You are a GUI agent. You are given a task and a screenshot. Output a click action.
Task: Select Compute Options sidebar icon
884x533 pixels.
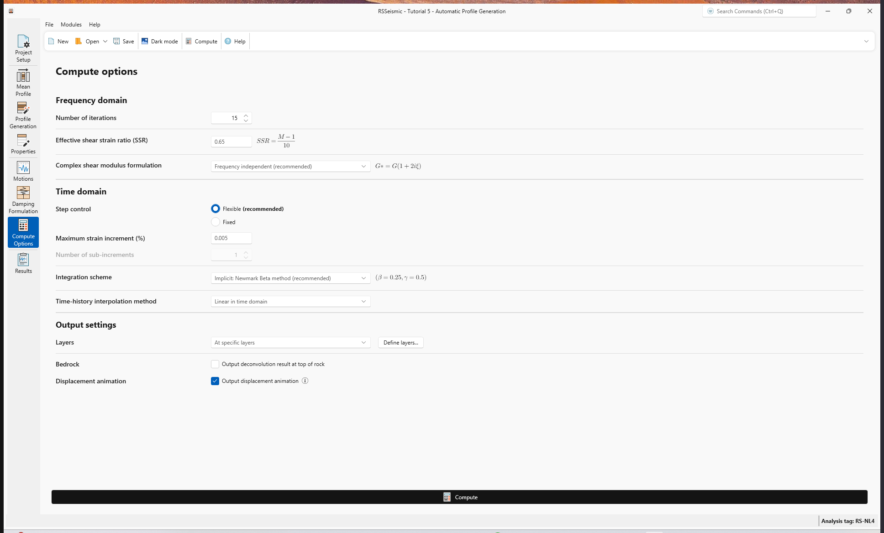coord(23,232)
